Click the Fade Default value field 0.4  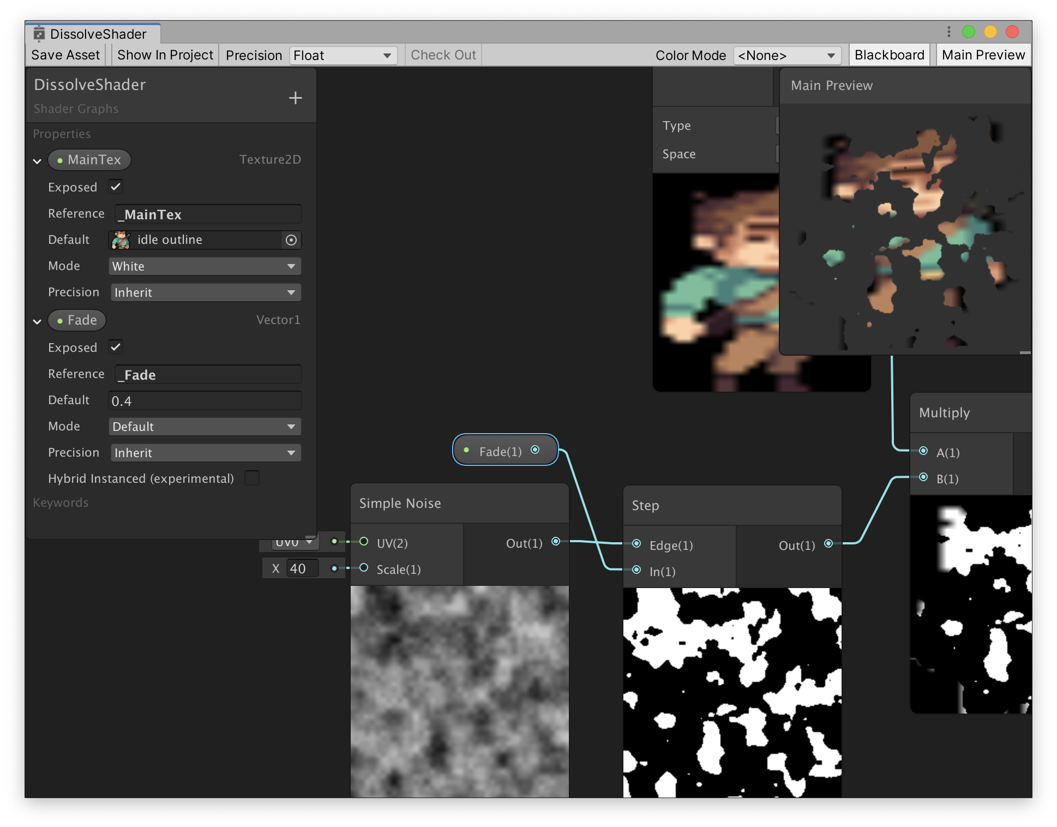pyautogui.click(x=205, y=400)
